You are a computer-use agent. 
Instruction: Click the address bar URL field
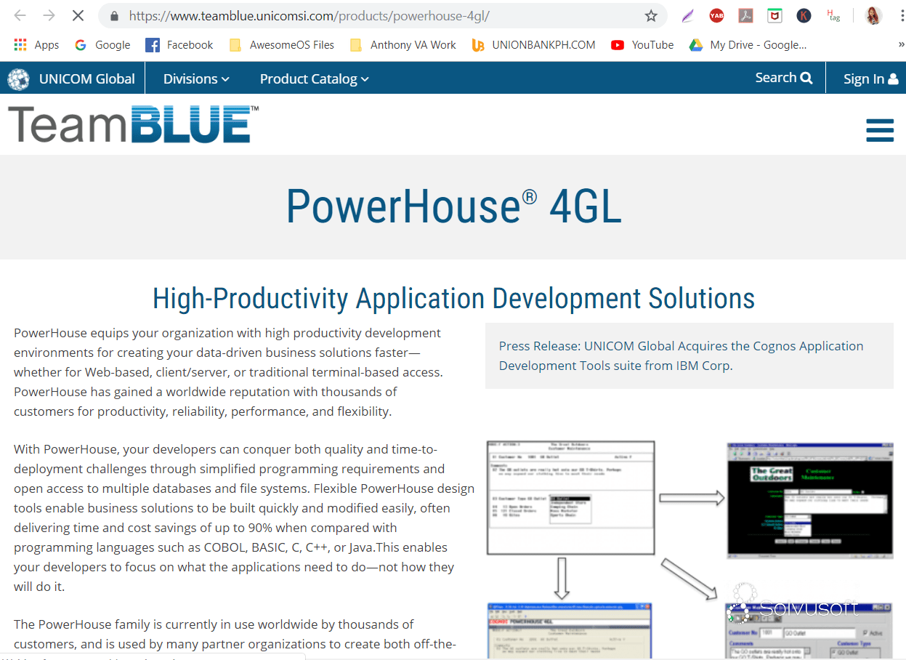[x=381, y=16]
